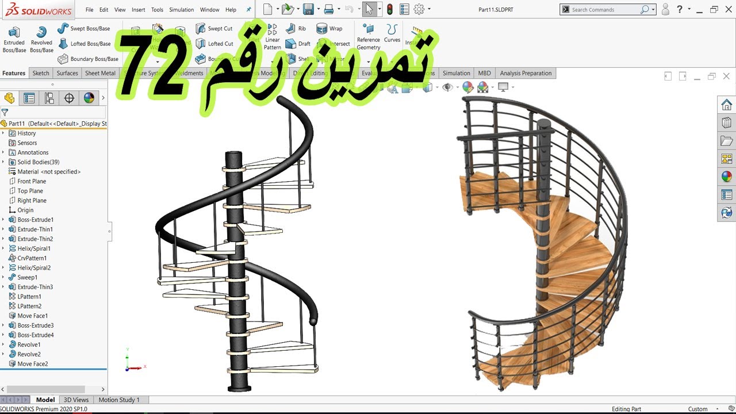
Task: Open the Options gear icon
Action: pos(419,9)
